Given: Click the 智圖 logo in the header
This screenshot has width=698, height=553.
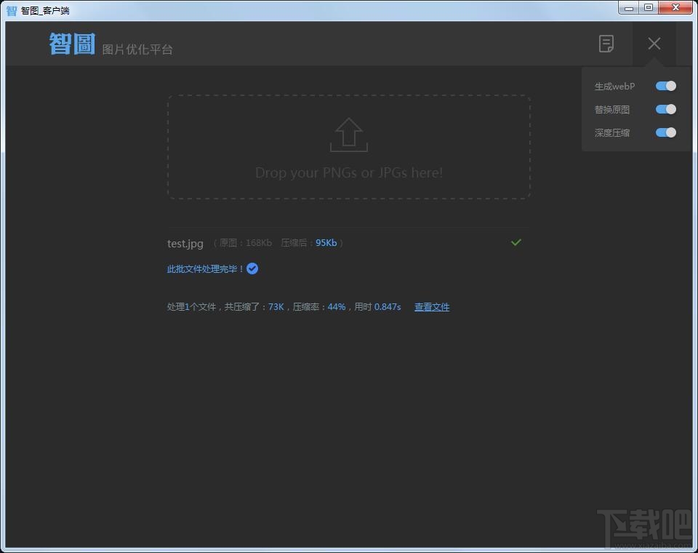Looking at the screenshot, I should point(72,44).
